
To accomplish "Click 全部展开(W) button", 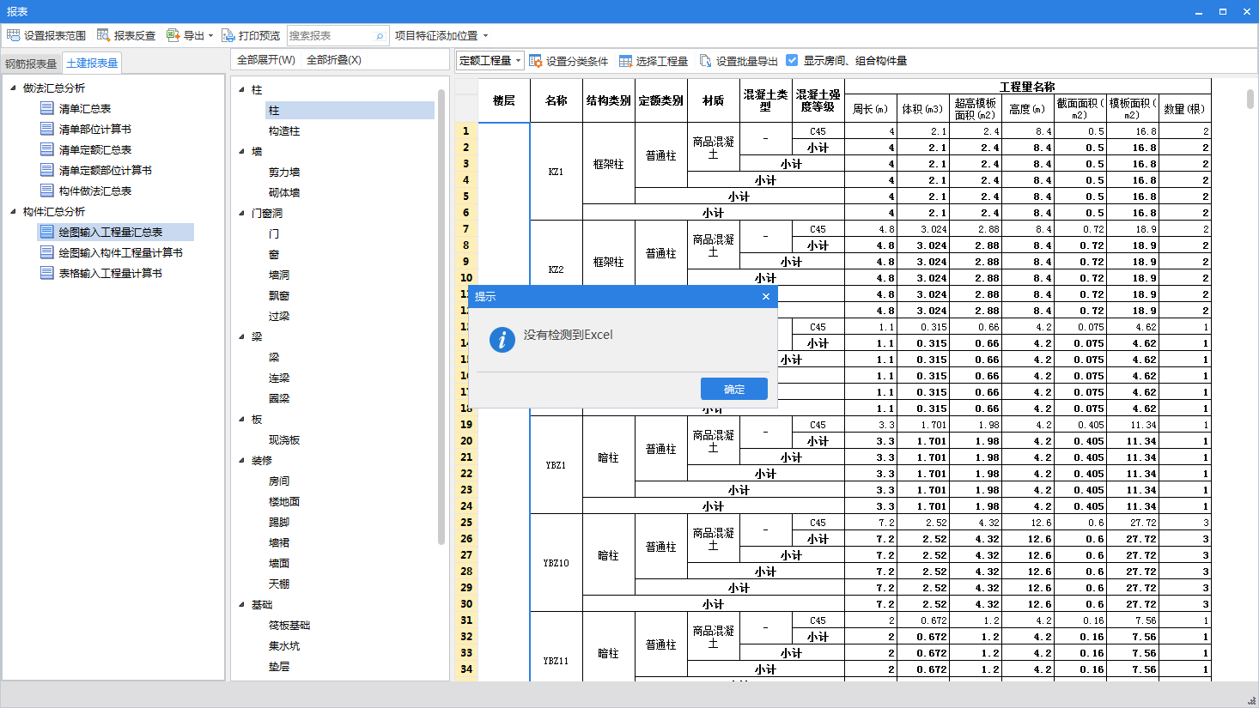I will pyautogui.click(x=266, y=60).
